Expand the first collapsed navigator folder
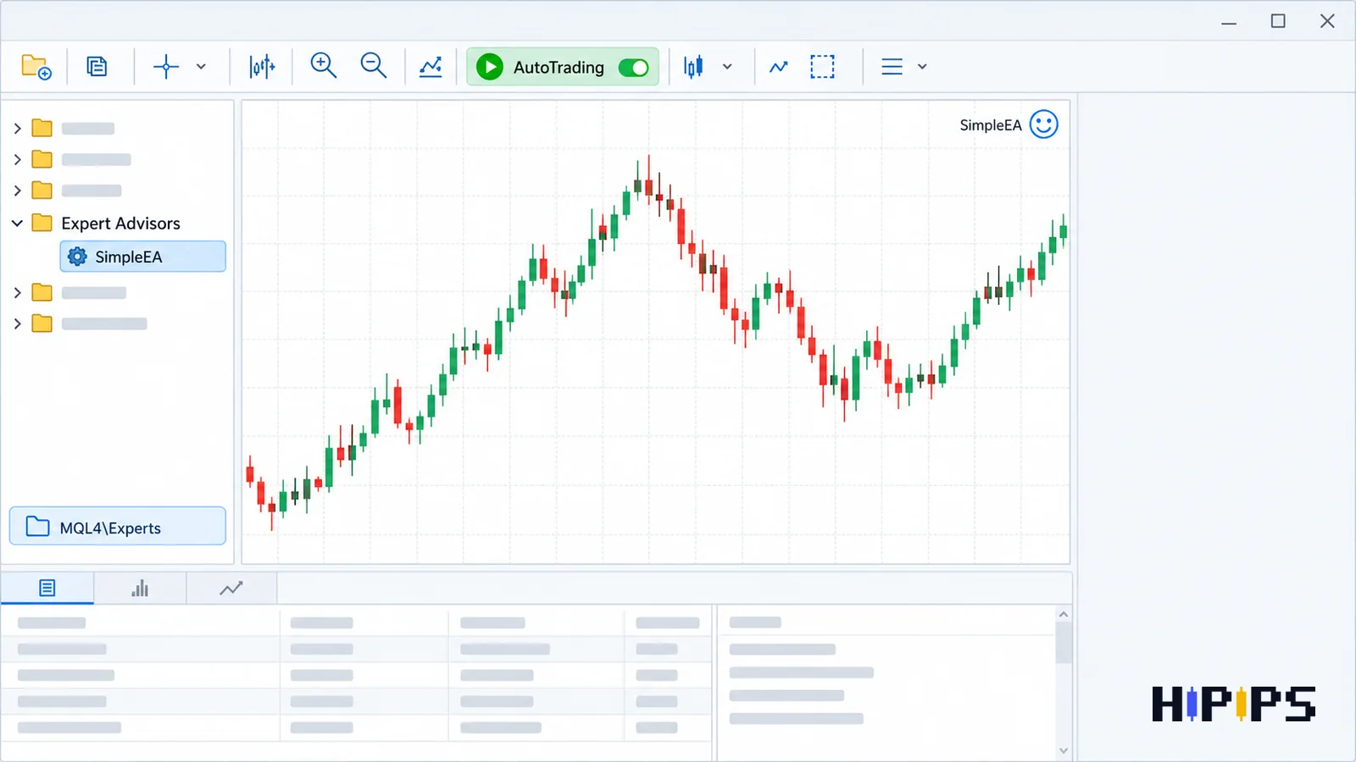The height and width of the screenshot is (762, 1356). click(x=17, y=129)
